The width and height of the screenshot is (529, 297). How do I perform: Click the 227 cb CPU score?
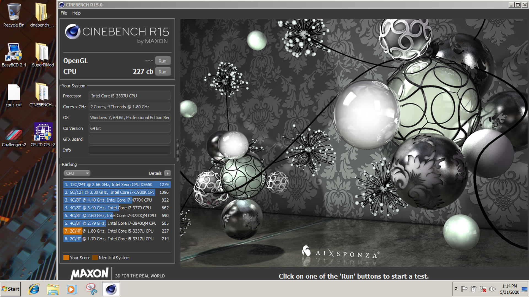143,72
